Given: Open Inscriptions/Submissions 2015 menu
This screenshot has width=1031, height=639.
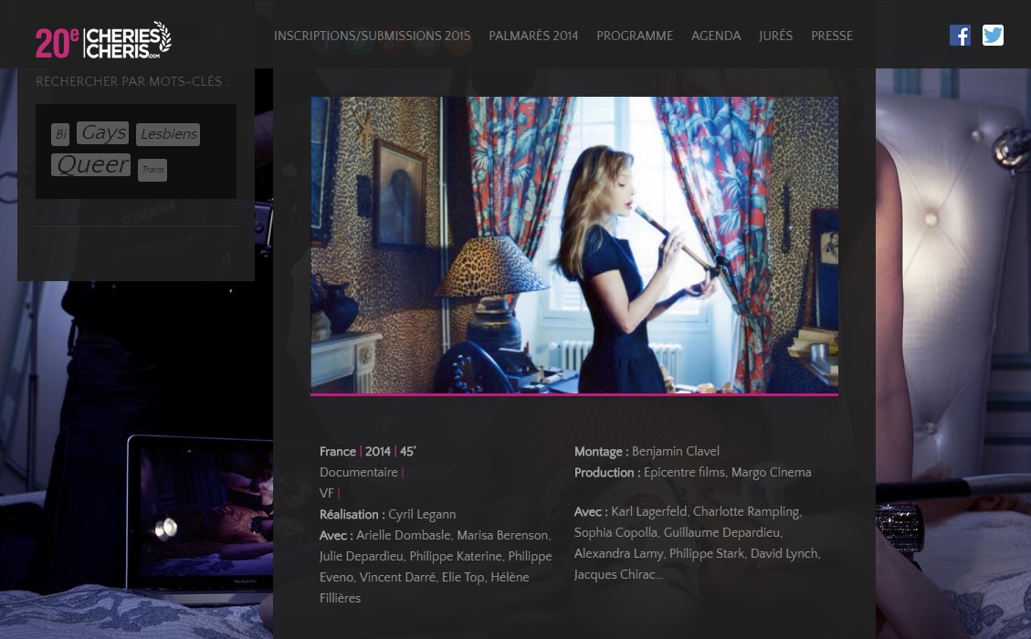Looking at the screenshot, I should (x=372, y=37).
